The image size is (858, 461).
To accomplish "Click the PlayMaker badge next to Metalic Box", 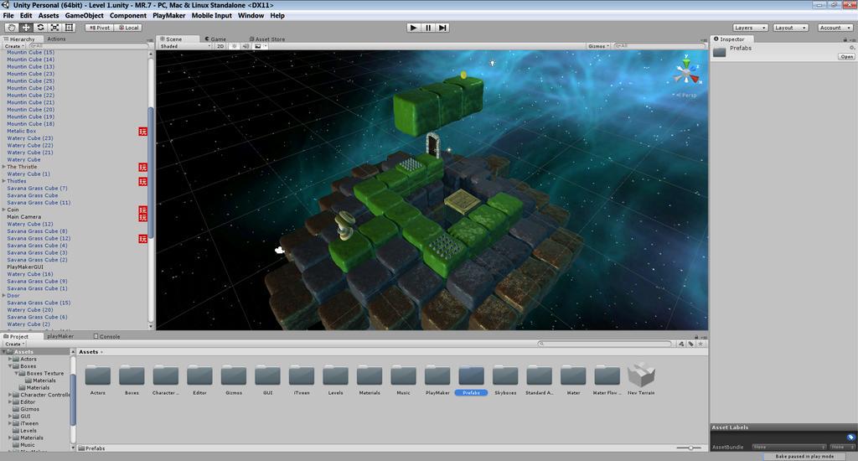I will 142,132.
